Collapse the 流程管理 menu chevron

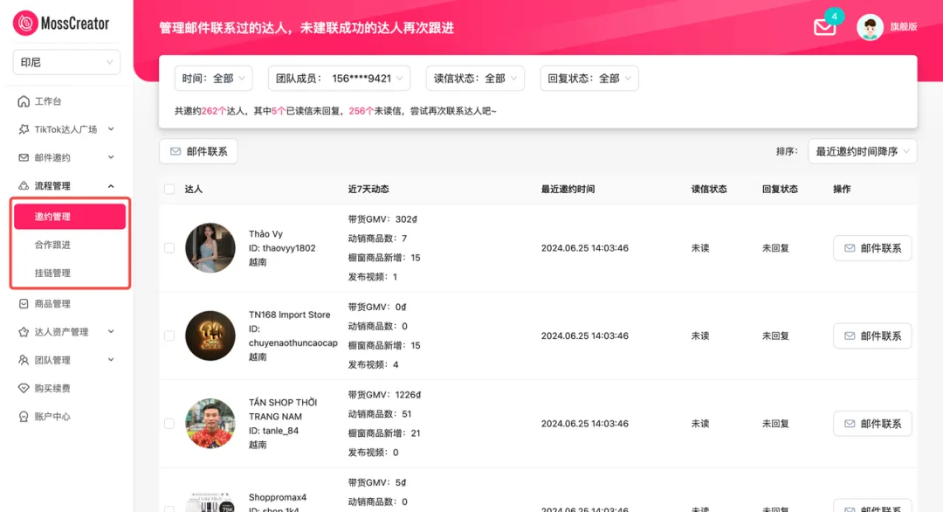[x=111, y=186]
